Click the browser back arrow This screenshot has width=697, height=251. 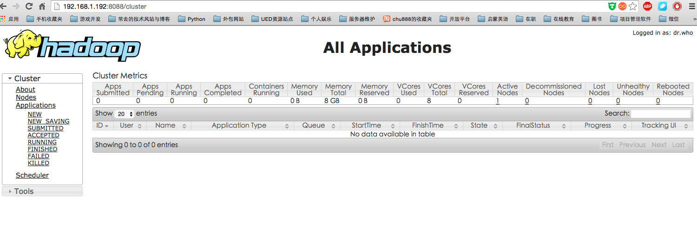pyautogui.click(x=4, y=6)
